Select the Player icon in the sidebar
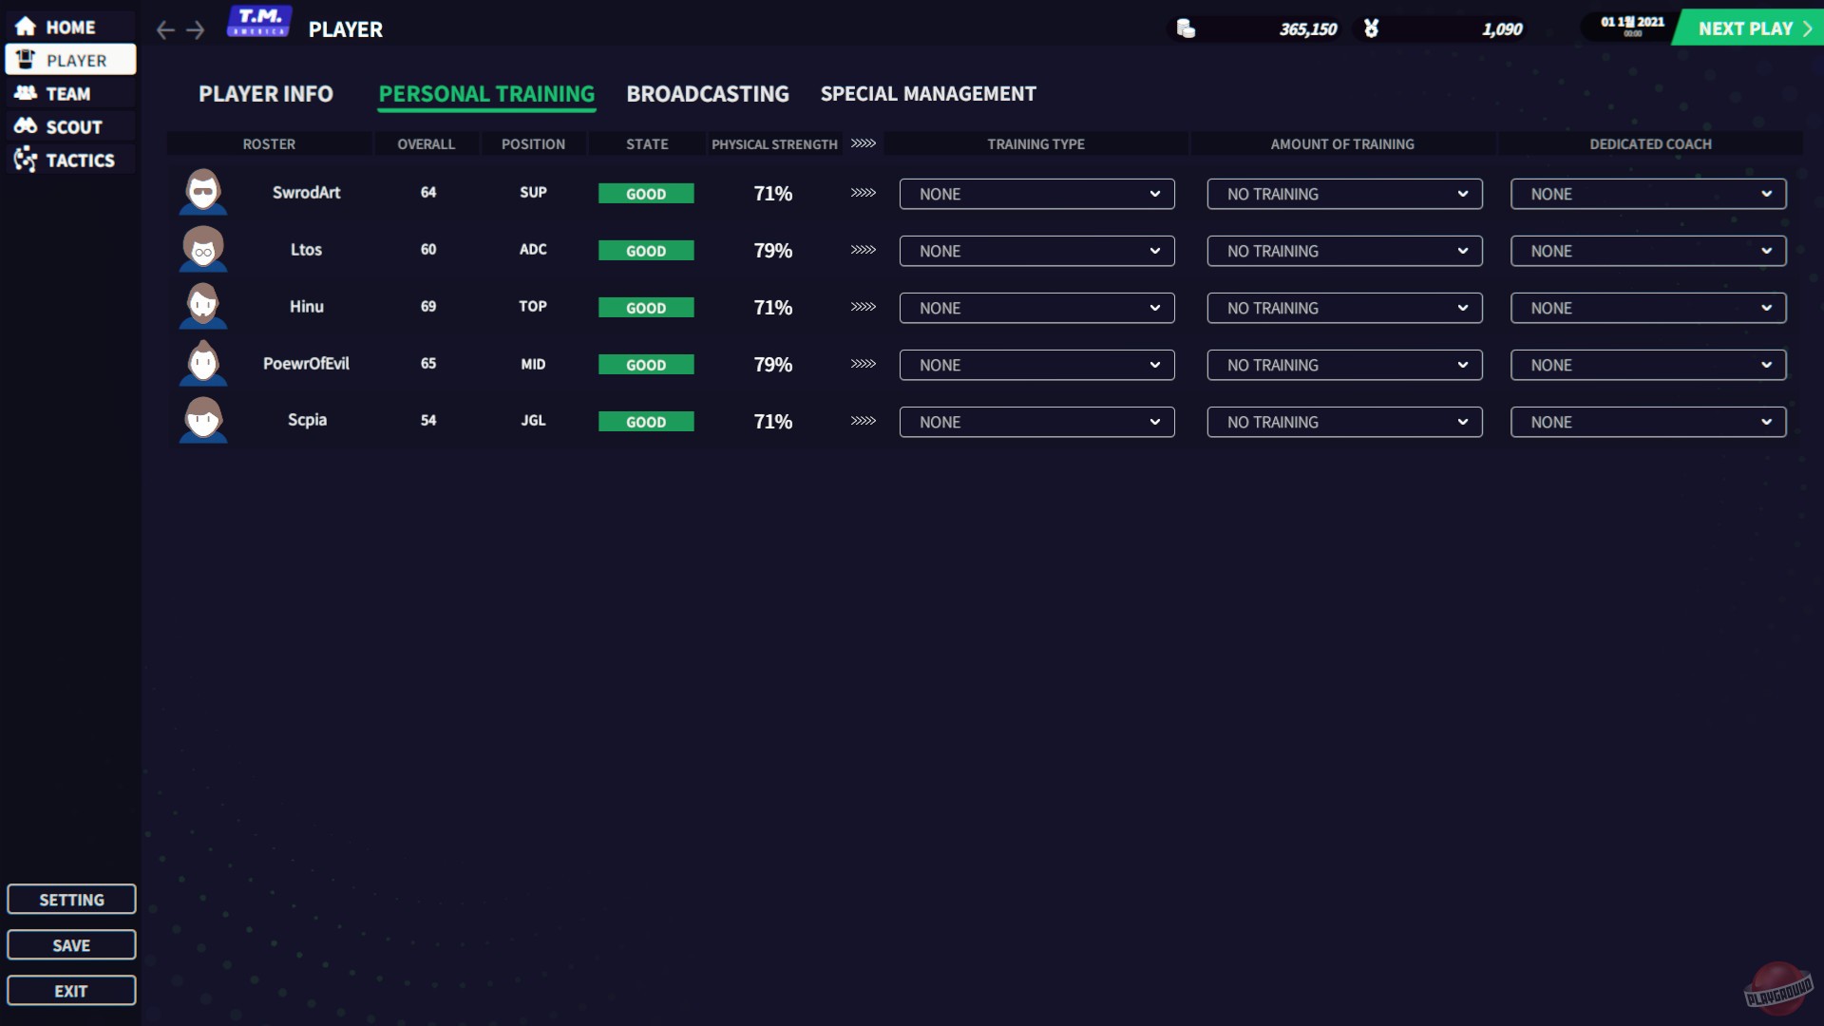The image size is (1824, 1026). pos(26,59)
